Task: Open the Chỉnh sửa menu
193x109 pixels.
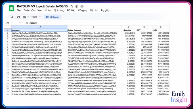Action: pyautogui.click(x=29, y=10)
